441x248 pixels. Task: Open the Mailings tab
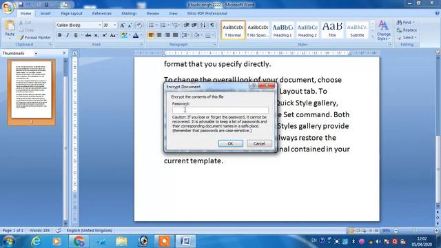[129, 14]
